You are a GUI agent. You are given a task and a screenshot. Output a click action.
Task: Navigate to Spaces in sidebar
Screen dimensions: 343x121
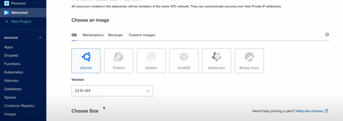pyautogui.click(x=10, y=97)
